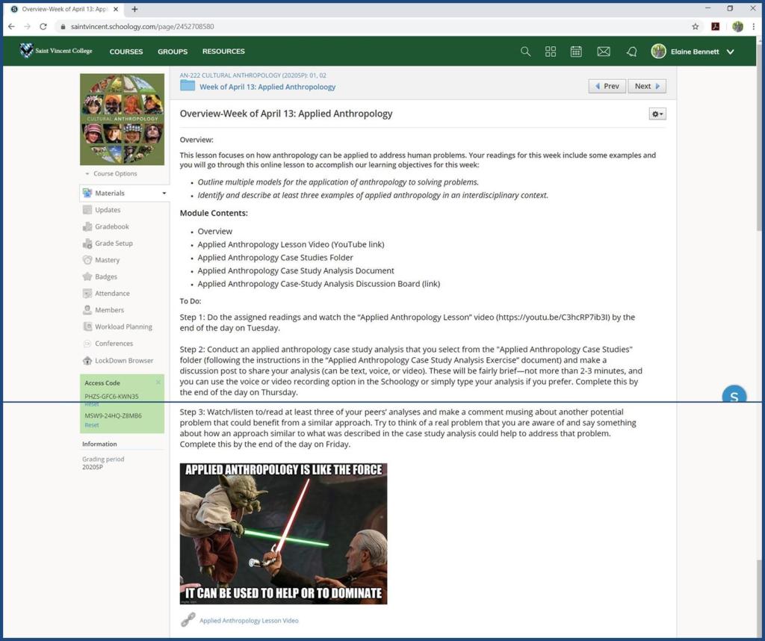Open the gear options dropdown
This screenshot has height=641, width=765.
(x=657, y=114)
